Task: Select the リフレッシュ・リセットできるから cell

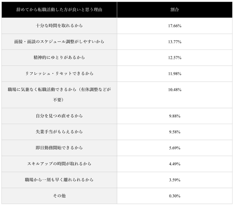Action: (59, 73)
